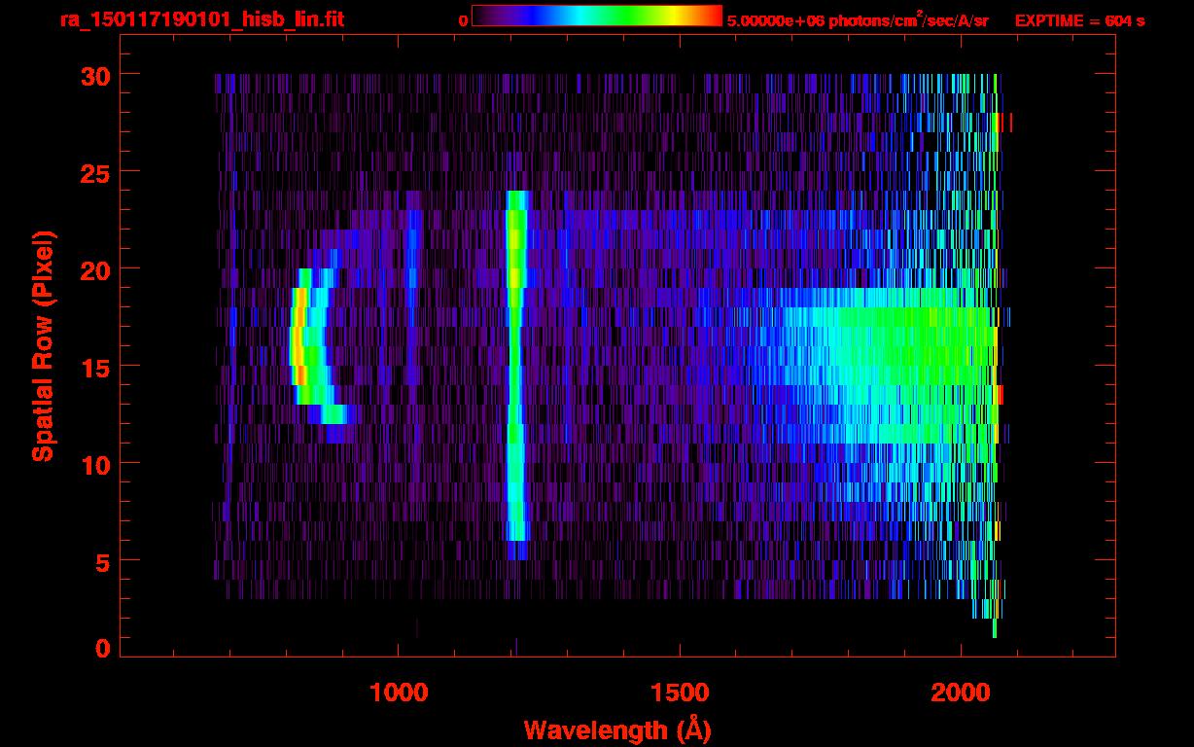Click the red end of the color bar
This screenshot has width=1194, height=747.
[710, 16]
